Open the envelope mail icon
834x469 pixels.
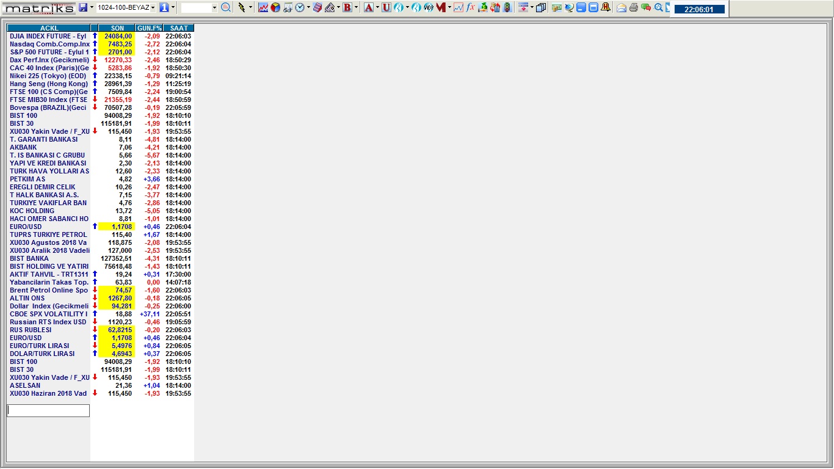622,7
